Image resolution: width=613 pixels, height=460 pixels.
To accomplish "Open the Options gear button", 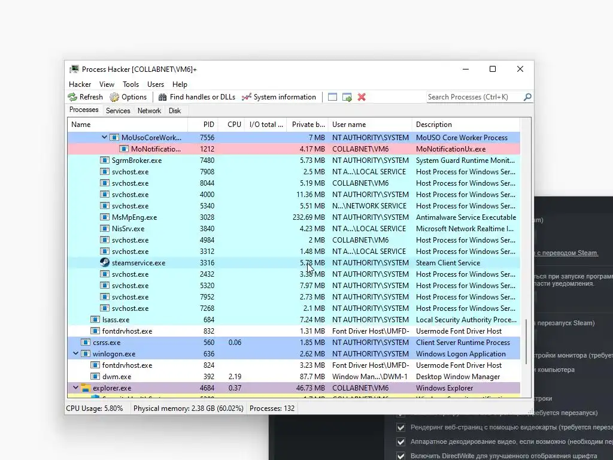I will click(x=128, y=97).
